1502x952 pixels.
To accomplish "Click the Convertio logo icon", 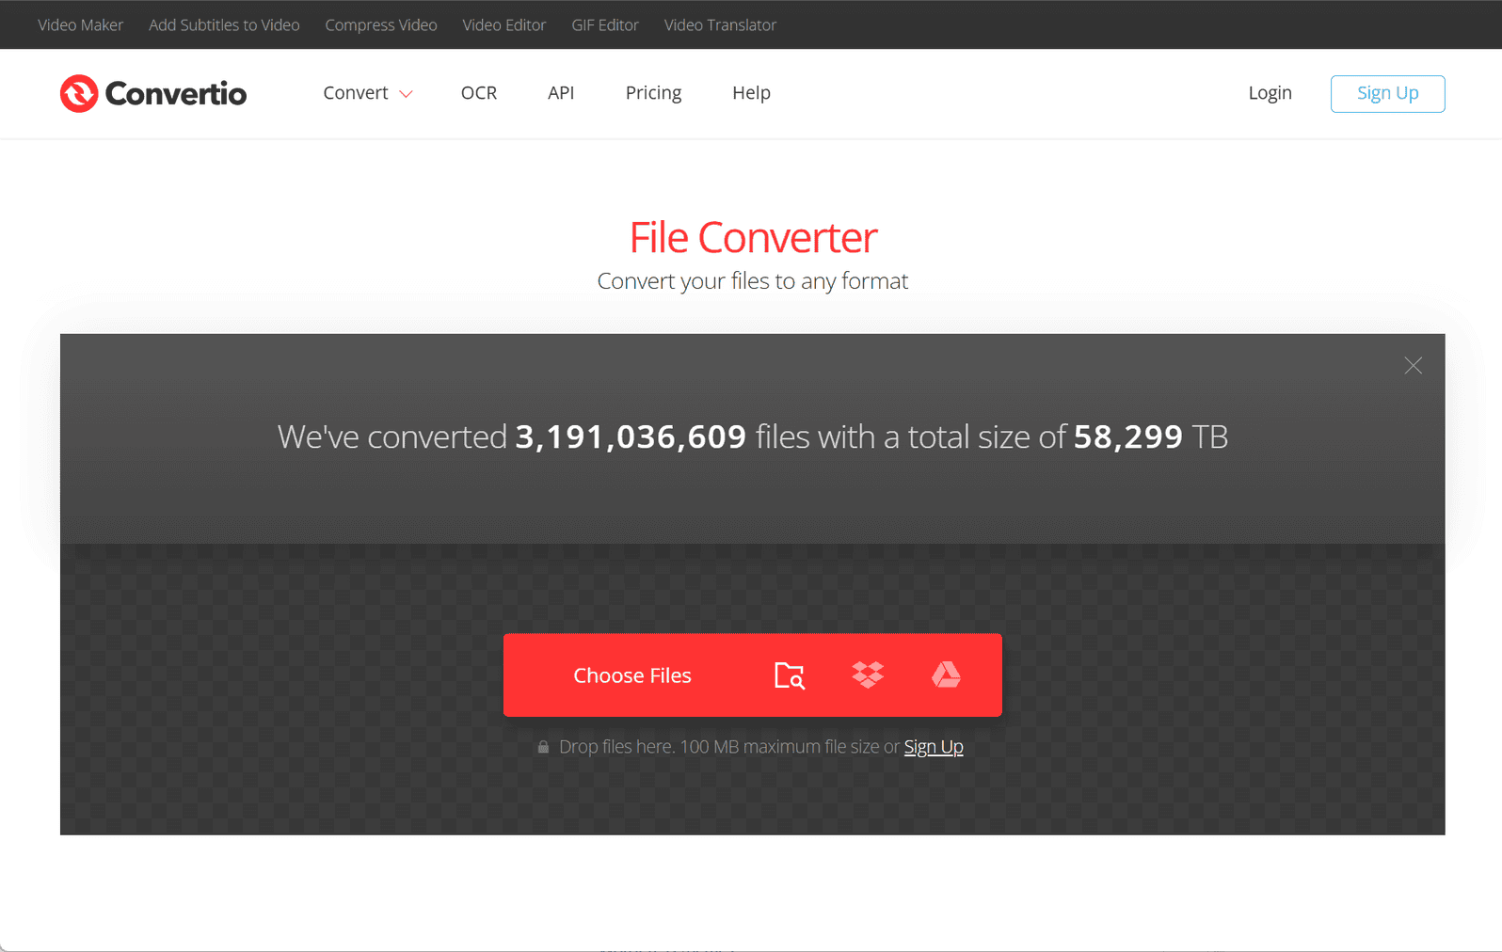I will 79,93.
